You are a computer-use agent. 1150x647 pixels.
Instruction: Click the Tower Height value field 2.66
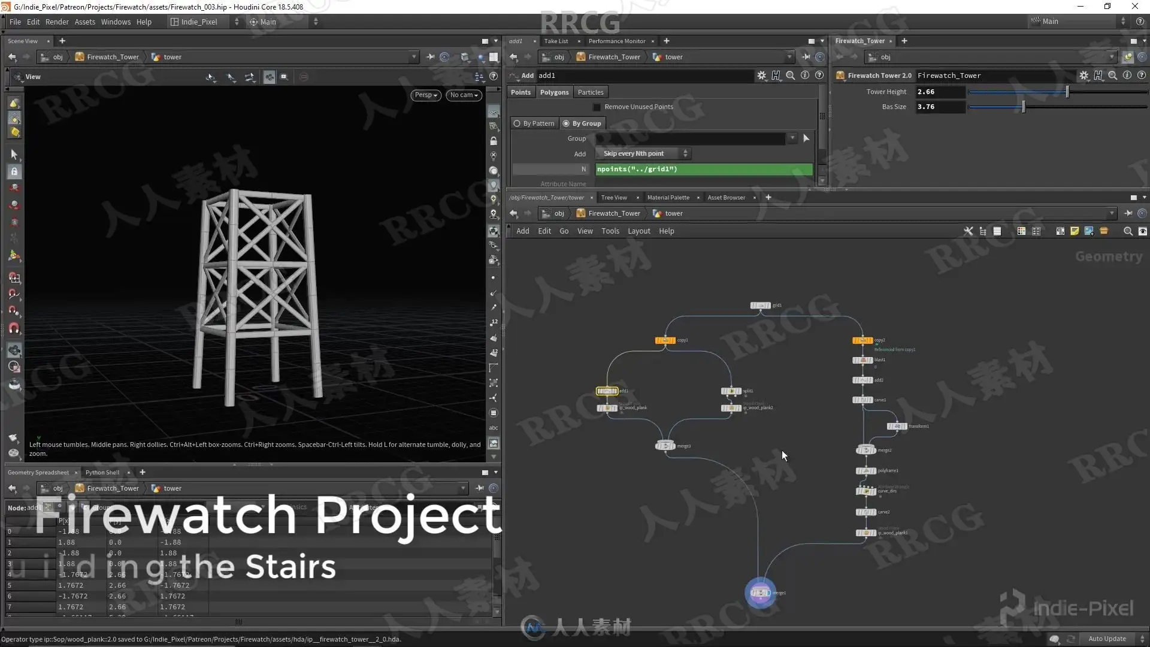[940, 92]
